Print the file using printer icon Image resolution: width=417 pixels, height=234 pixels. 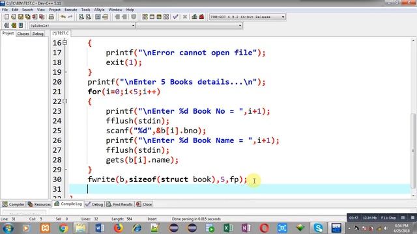click(51, 17)
